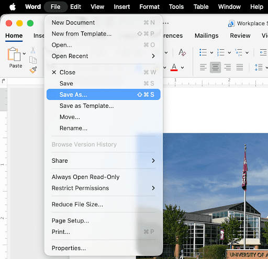Select New from Template...

click(104, 33)
